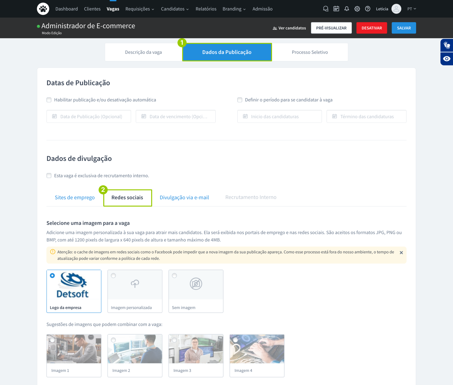Expand the Requisições dropdown menu
This screenshot has width=453, height=385.
(140, 9)
